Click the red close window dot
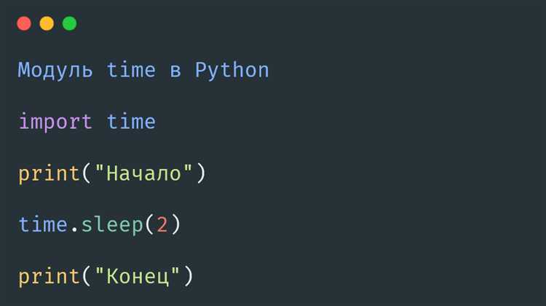Screen dimensions: 546x306 click(24, 23)
